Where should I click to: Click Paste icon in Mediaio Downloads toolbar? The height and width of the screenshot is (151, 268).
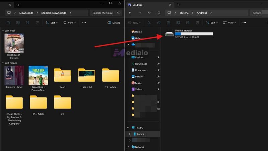point(8,23)
